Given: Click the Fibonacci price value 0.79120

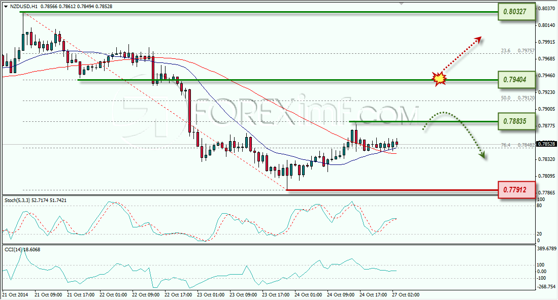Looking at the screenshot, I should point(526,98).
